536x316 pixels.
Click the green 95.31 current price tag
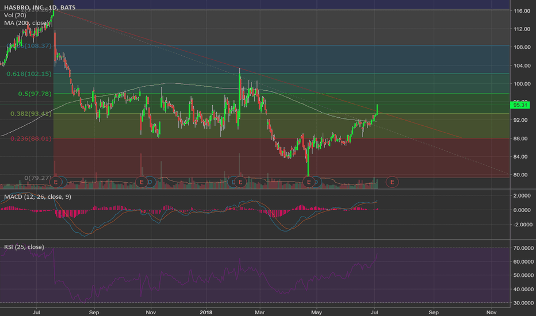tap(519, 105)
